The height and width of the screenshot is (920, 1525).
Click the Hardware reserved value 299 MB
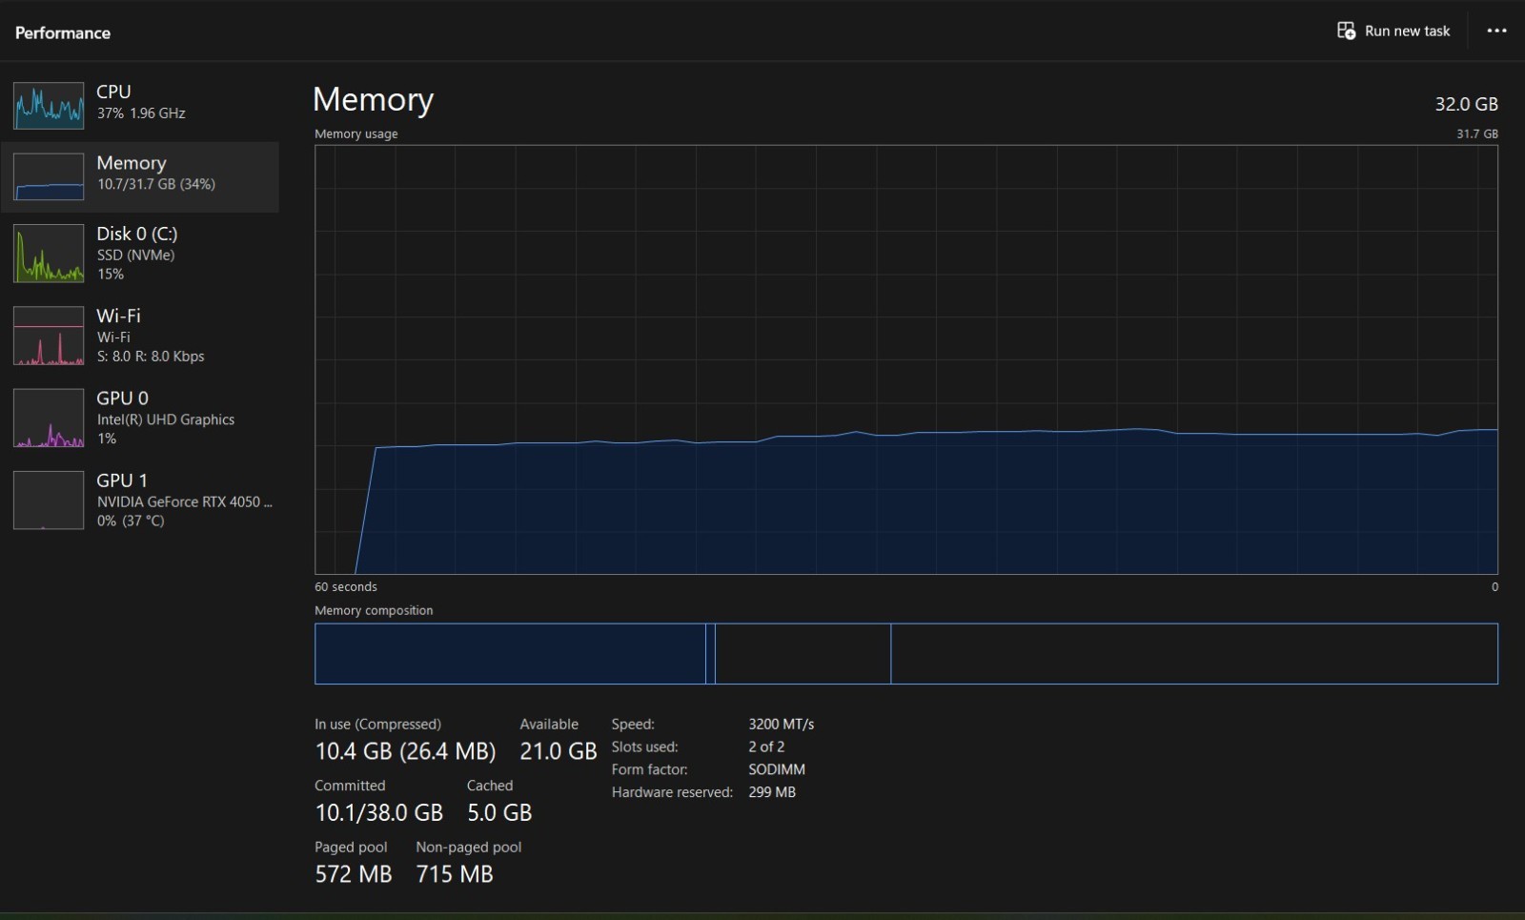pos(772,792)
